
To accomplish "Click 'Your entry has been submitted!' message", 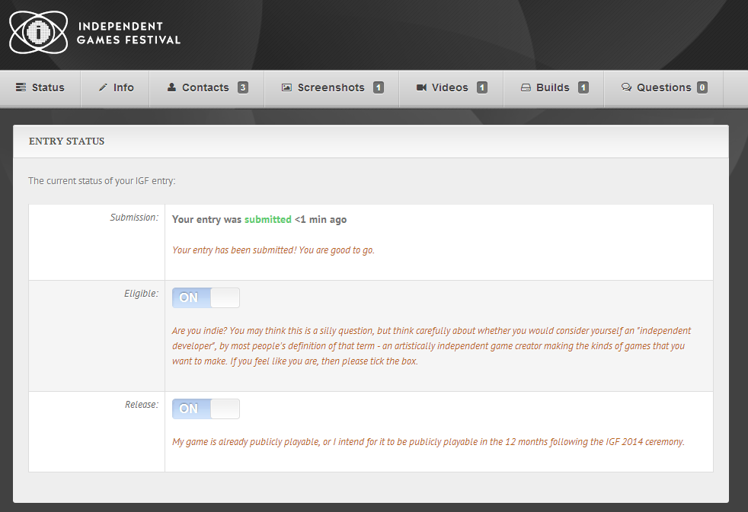I will [273, 250].
